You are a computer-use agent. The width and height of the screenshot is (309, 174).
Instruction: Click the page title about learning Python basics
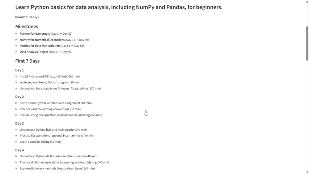pos(119,7)
